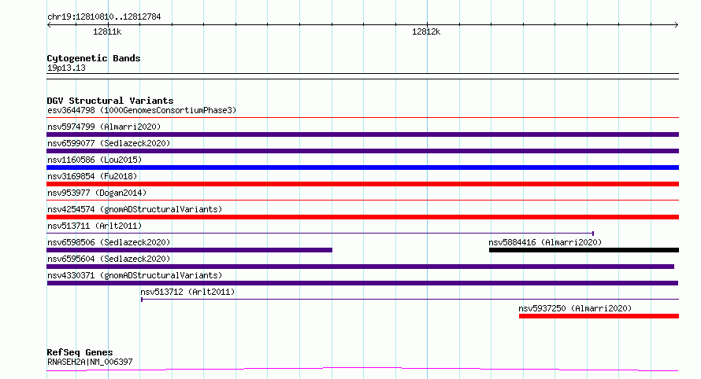Click the short purple nsv6598506 bar
This screenshot has width=701, height=379.
tap(190, 250)
